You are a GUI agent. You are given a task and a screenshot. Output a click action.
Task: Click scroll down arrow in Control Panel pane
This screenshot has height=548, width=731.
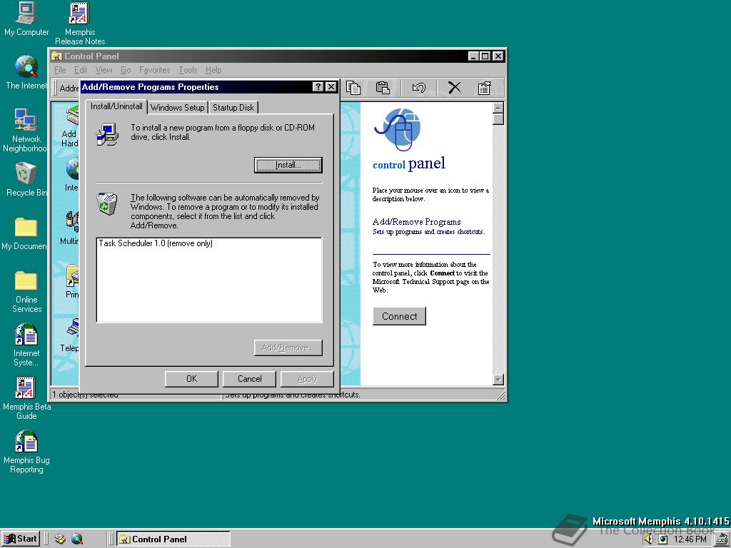point(498,380)
